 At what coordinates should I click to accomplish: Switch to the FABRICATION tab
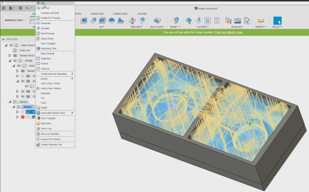click(x=120, y=14)
